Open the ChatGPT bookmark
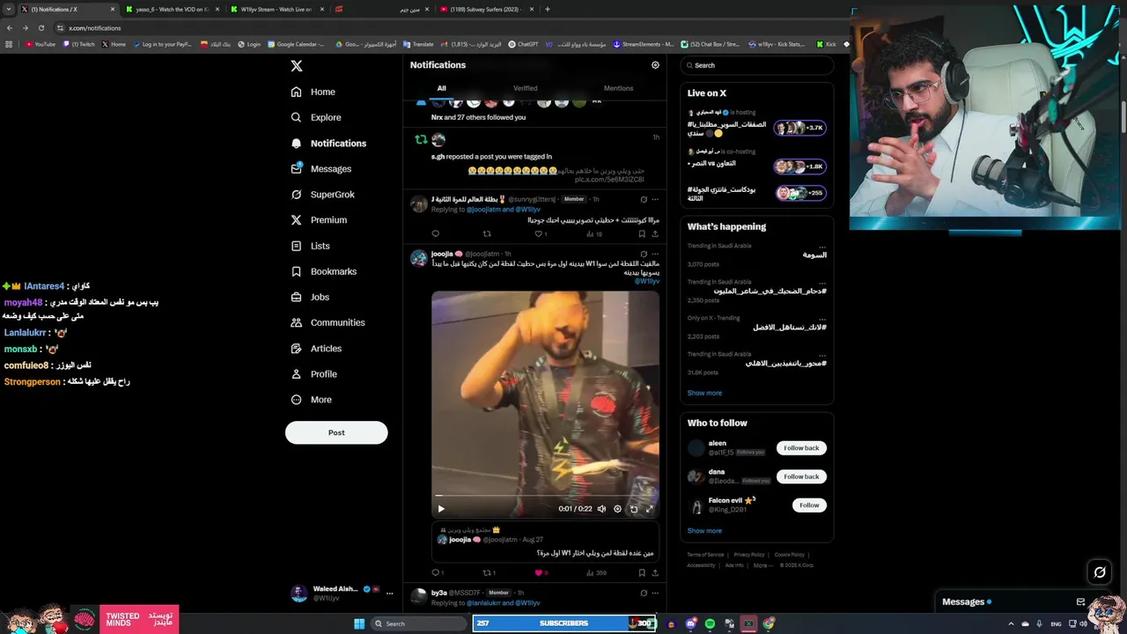The width and height of the screenshot is (1127, 634). (523, 44)
